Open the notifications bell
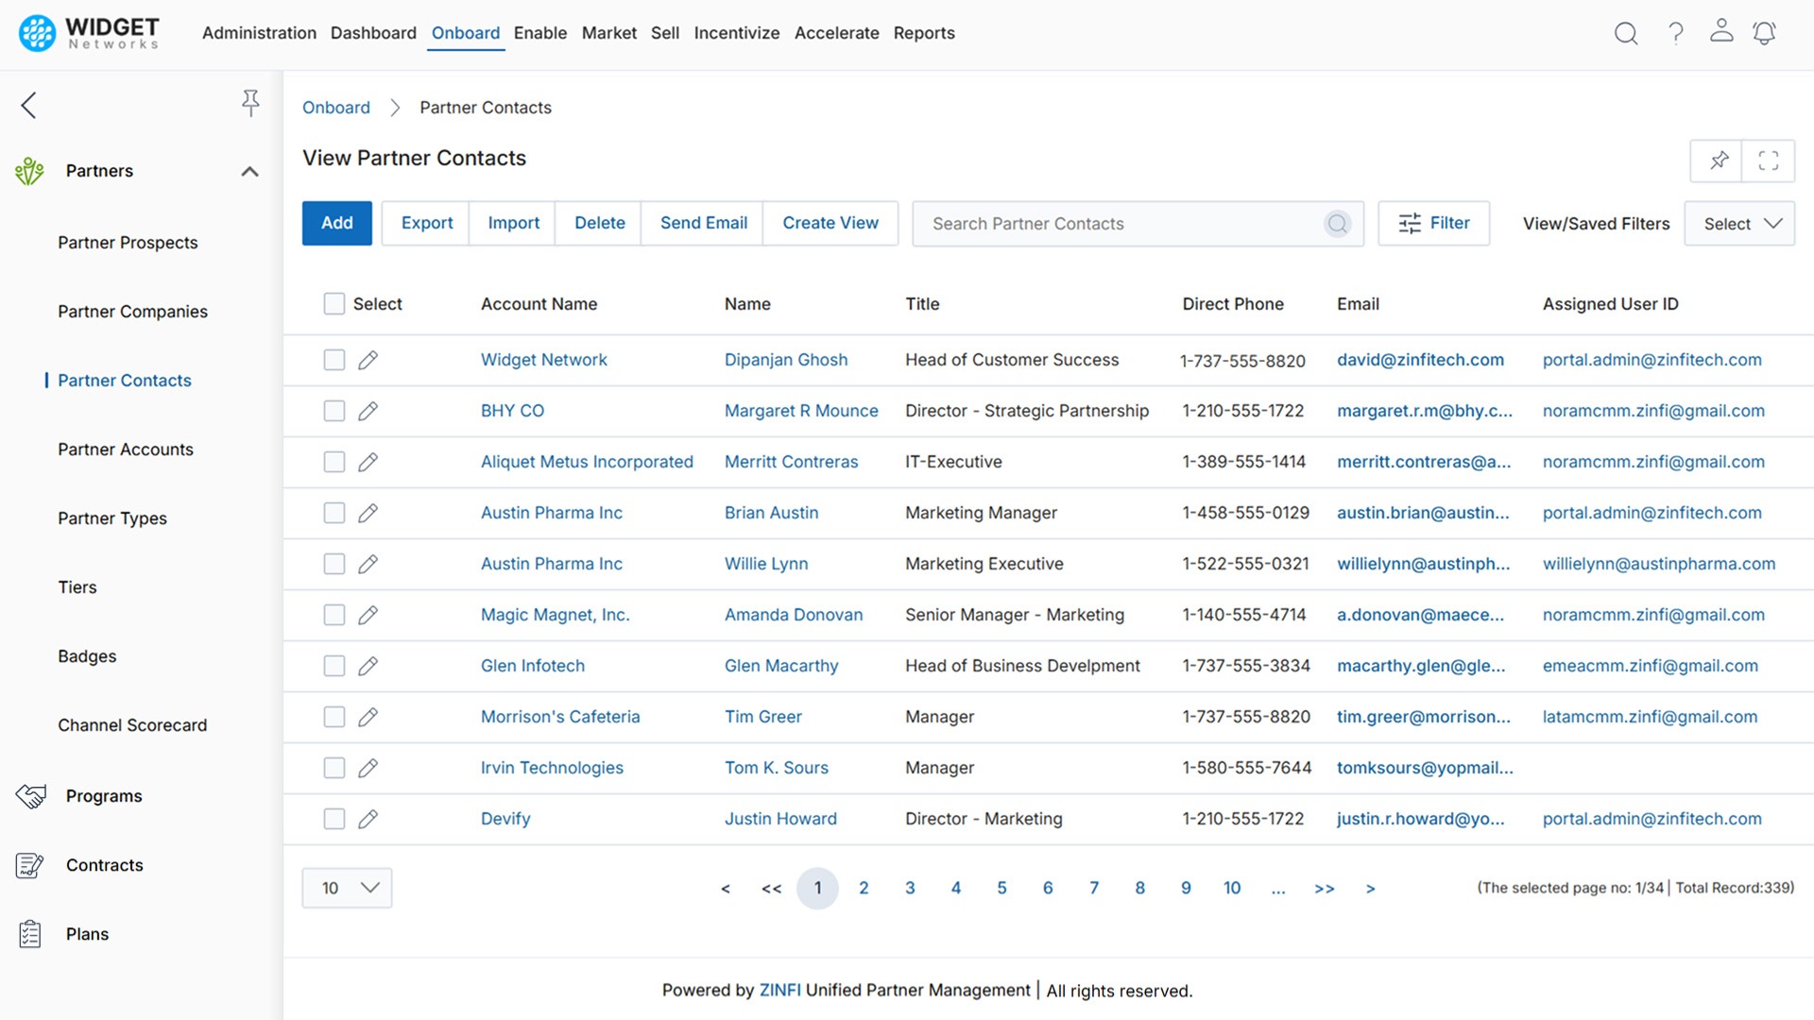1814x1020 pixels. click(x=1765, y=33)
